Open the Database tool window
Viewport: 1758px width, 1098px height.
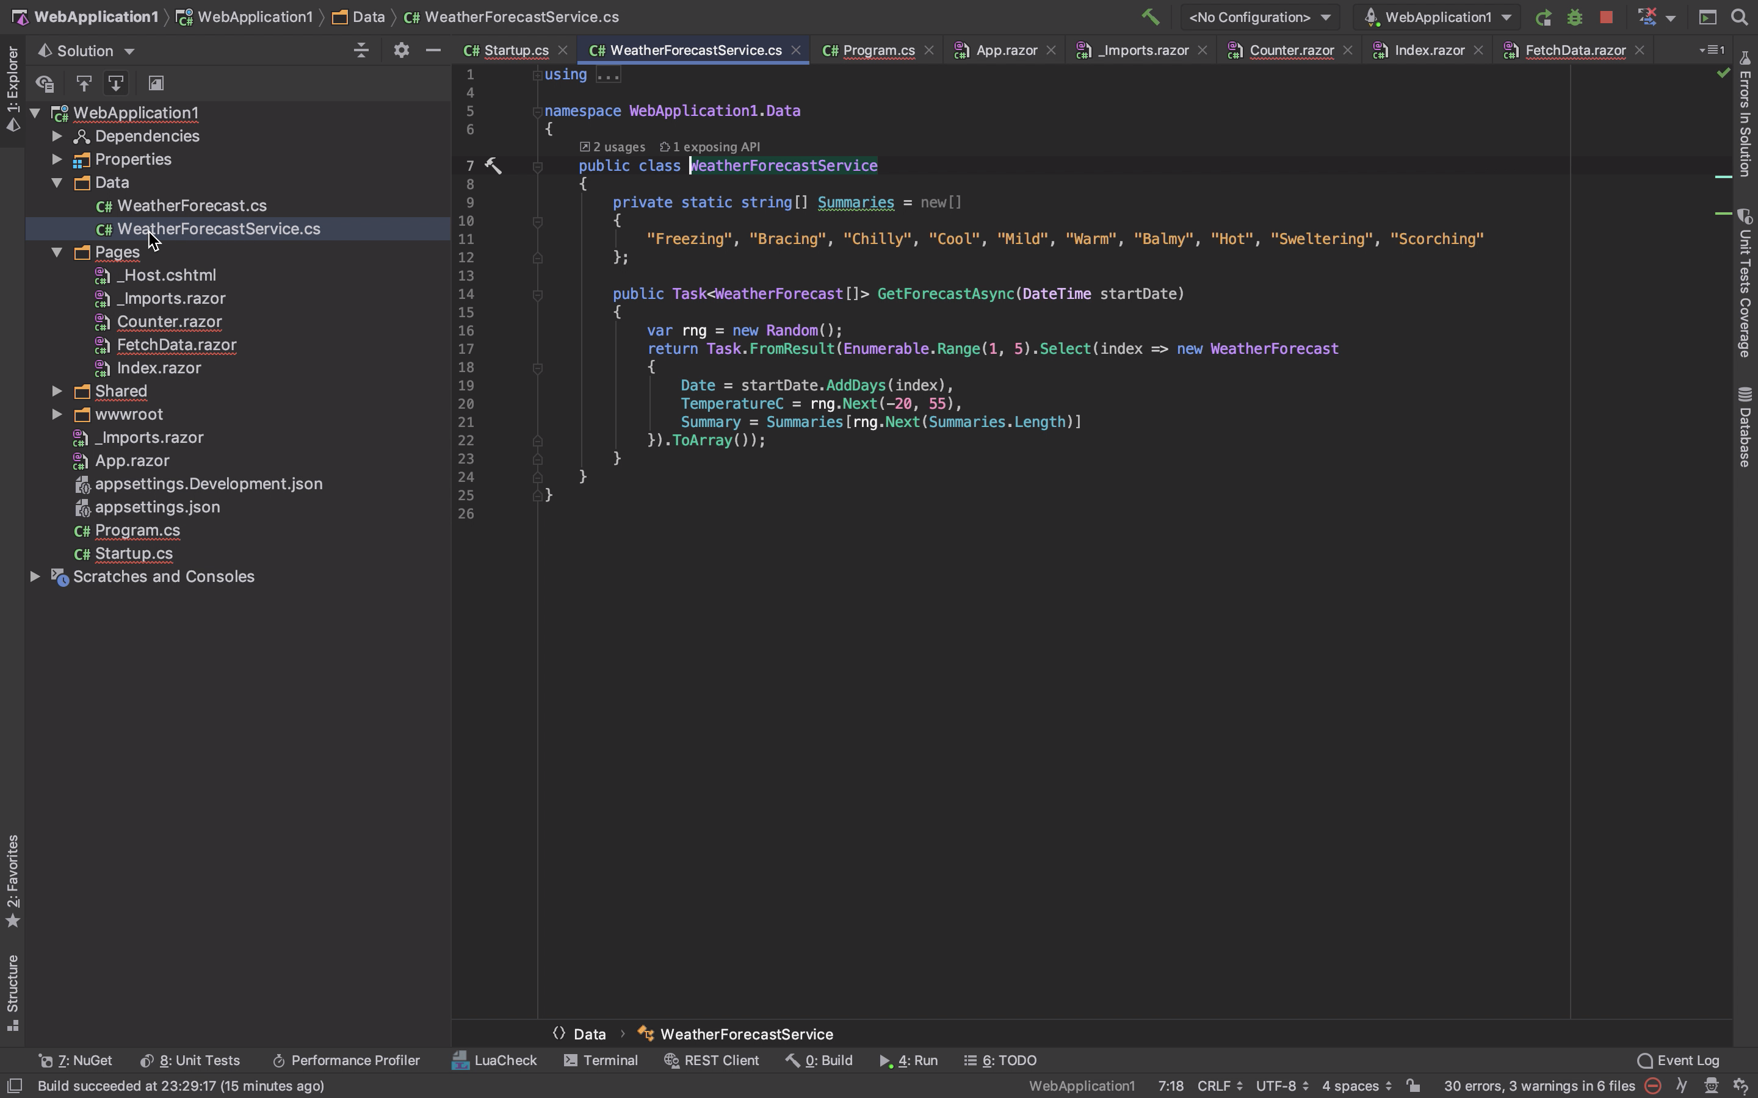click(1745, 427)
